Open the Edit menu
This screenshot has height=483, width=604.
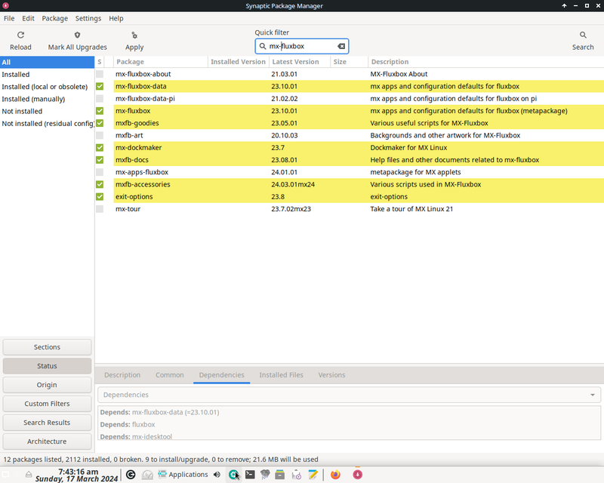(x=28, y=18)
